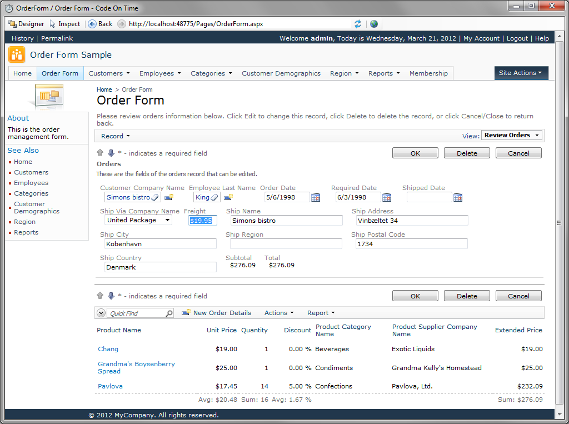Click the Logout link
Image resolution: width=569 pixels, height=424 pixels.
pyautogui.click(x=517, y=38)
